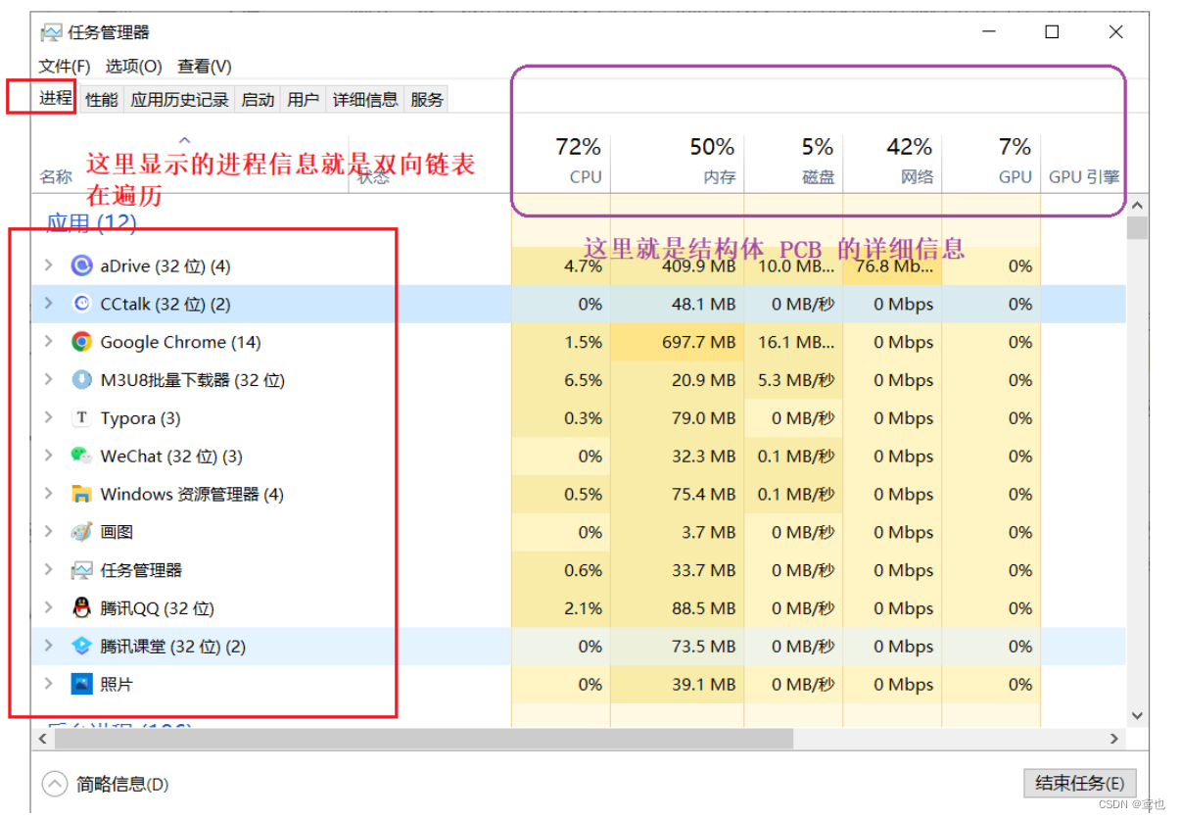Switch to the 进程 tab

[x=56, y=98]
